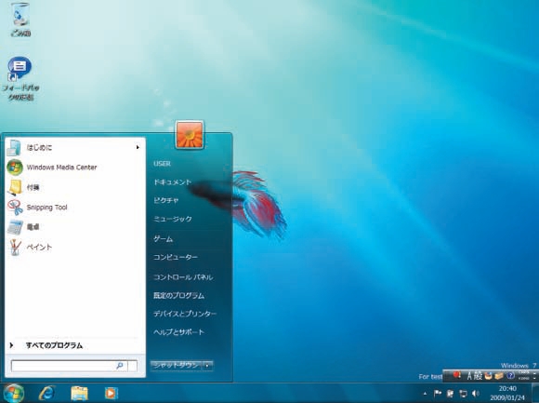
Task: Open コントロール パネル (Control Panel)
Action: click(x=183, y=277)
